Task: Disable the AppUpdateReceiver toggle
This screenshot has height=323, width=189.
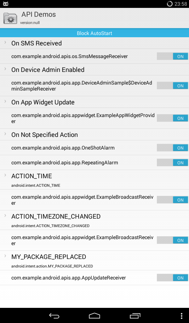Action: [172, 278]
